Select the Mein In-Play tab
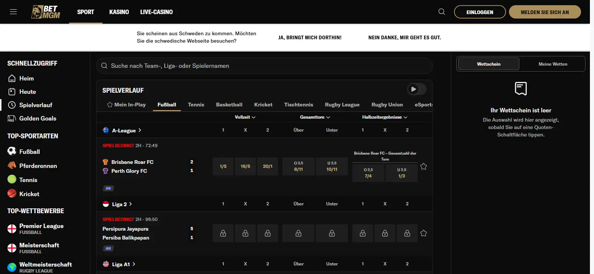 click(x=126, y=105)
